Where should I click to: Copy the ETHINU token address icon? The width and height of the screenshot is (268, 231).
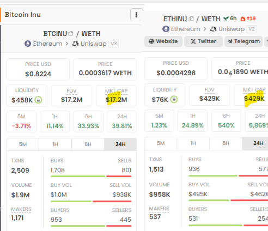click(x=191, y=19)
